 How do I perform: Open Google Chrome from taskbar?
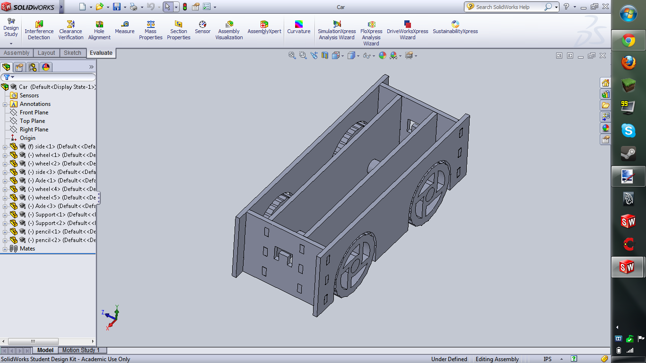pos(628,41)
